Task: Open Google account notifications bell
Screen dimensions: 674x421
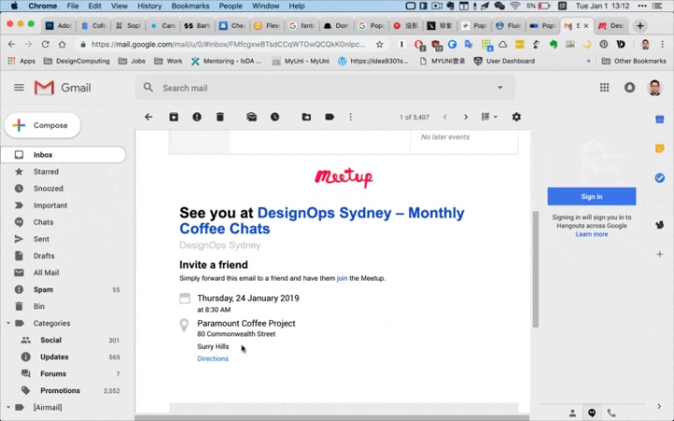Action: [x=630, y=88]
